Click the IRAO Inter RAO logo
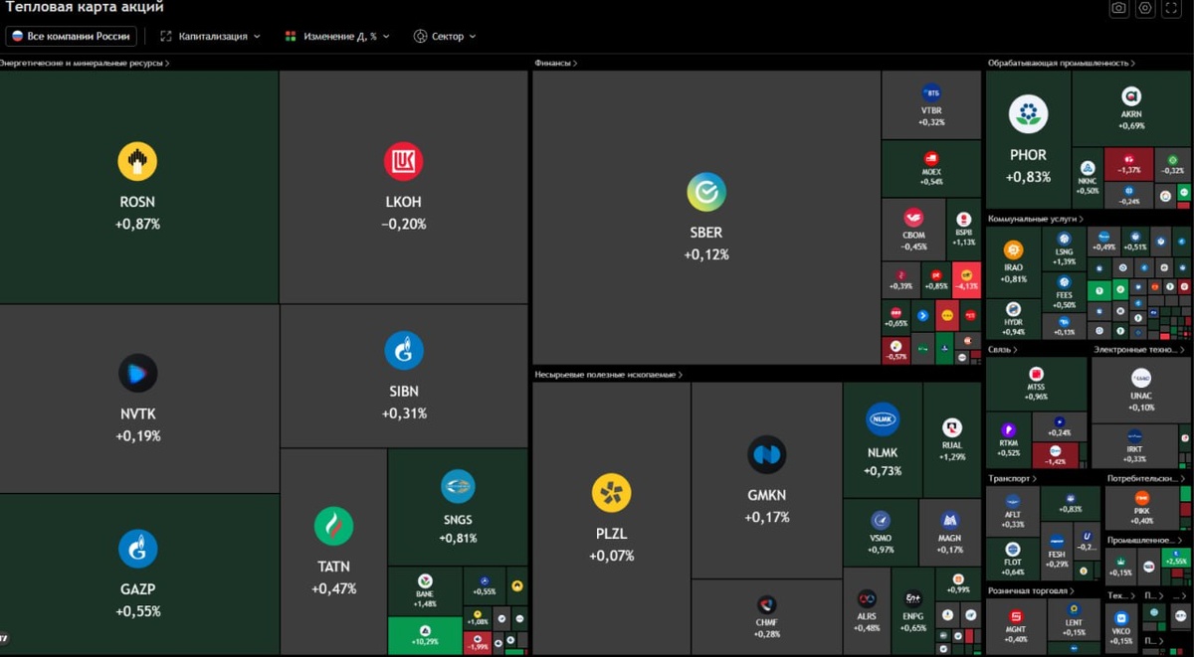1194x657 pixels. 1013,250
